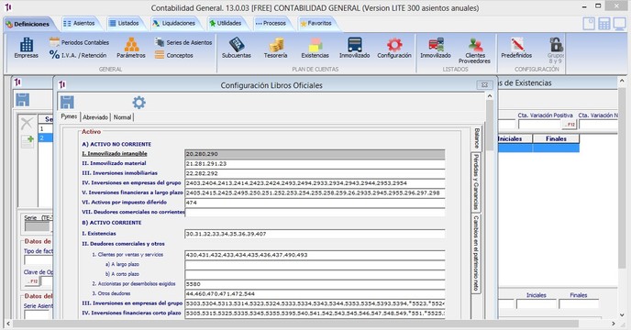Image resolution: width=631 pixels, height=330 pixels.
Task: Click the III. Inversiones inmobiliarias accounts field
Action: (315, 173)
